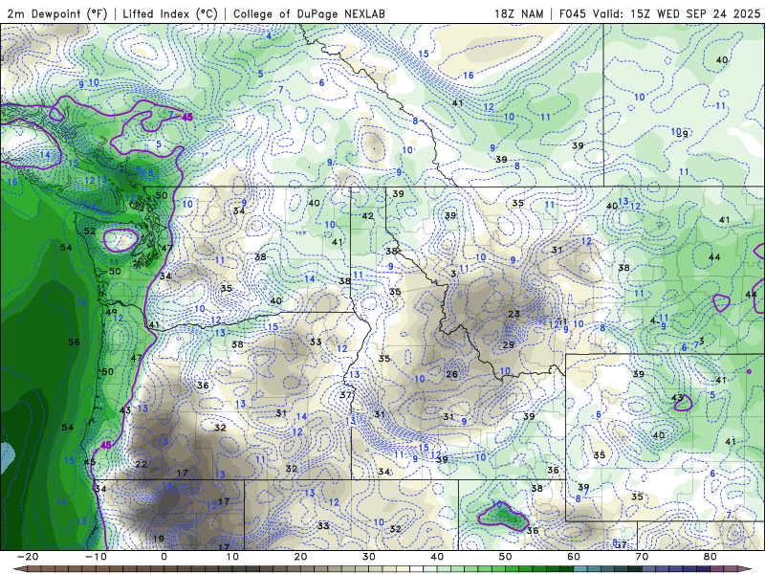
Task: Click the "F045 Valid: 15Z WED SEP 24 2025" text
Action: tap(660, 13)
